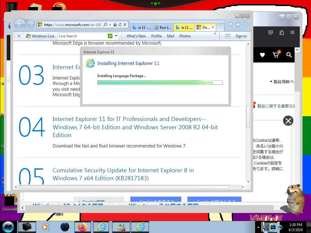Stop loading with the address bar X
Viewport: 311px width, 233px height.
(125, 25)
